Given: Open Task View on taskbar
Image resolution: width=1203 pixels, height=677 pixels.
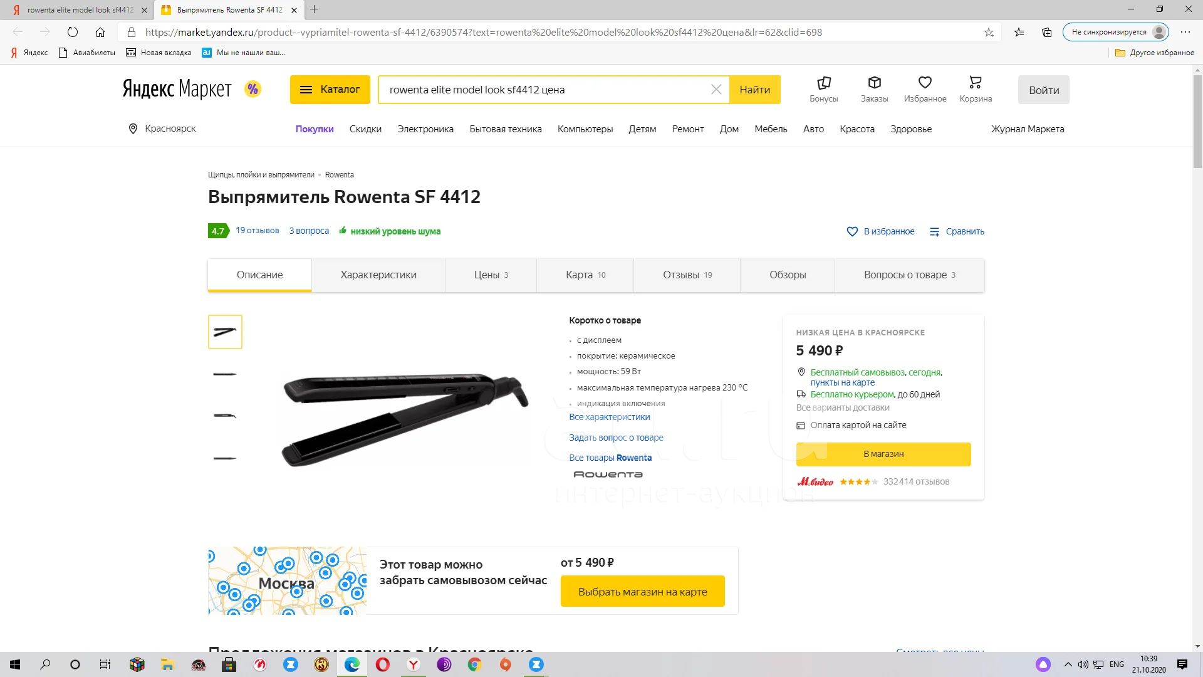Looking at the screenshot, I should pos(105,664).
